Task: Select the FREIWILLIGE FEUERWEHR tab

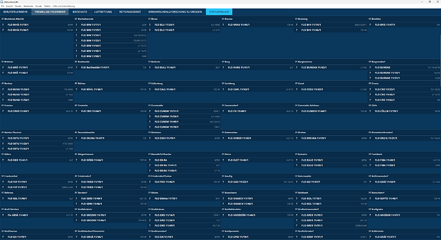Action: coord(50,12)
